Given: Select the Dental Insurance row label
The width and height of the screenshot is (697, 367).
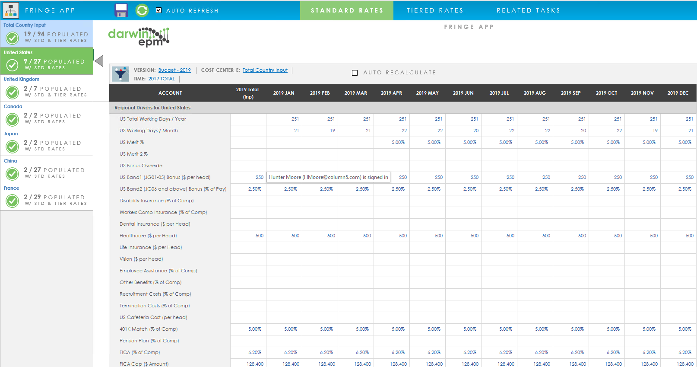Looking at the screenshot, I should 155,224.
